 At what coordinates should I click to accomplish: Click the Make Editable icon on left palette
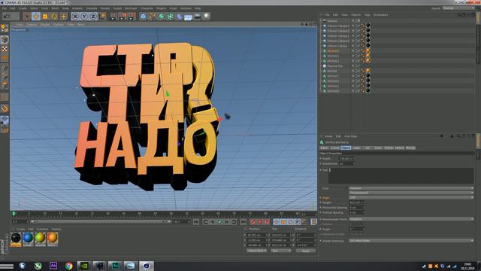tap(5, 29)
